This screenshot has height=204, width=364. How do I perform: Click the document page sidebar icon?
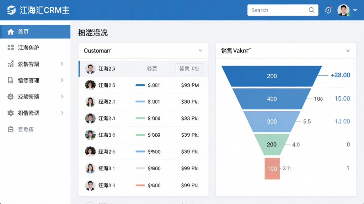(x=11, y=80)
